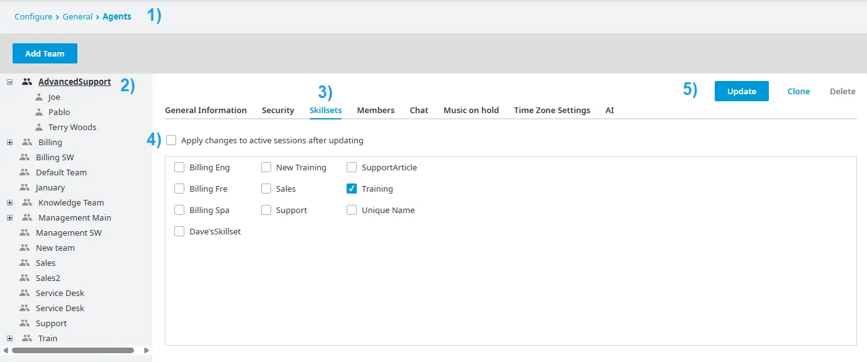
Task: Expand the Management Main team
Action: click(9, 218)
